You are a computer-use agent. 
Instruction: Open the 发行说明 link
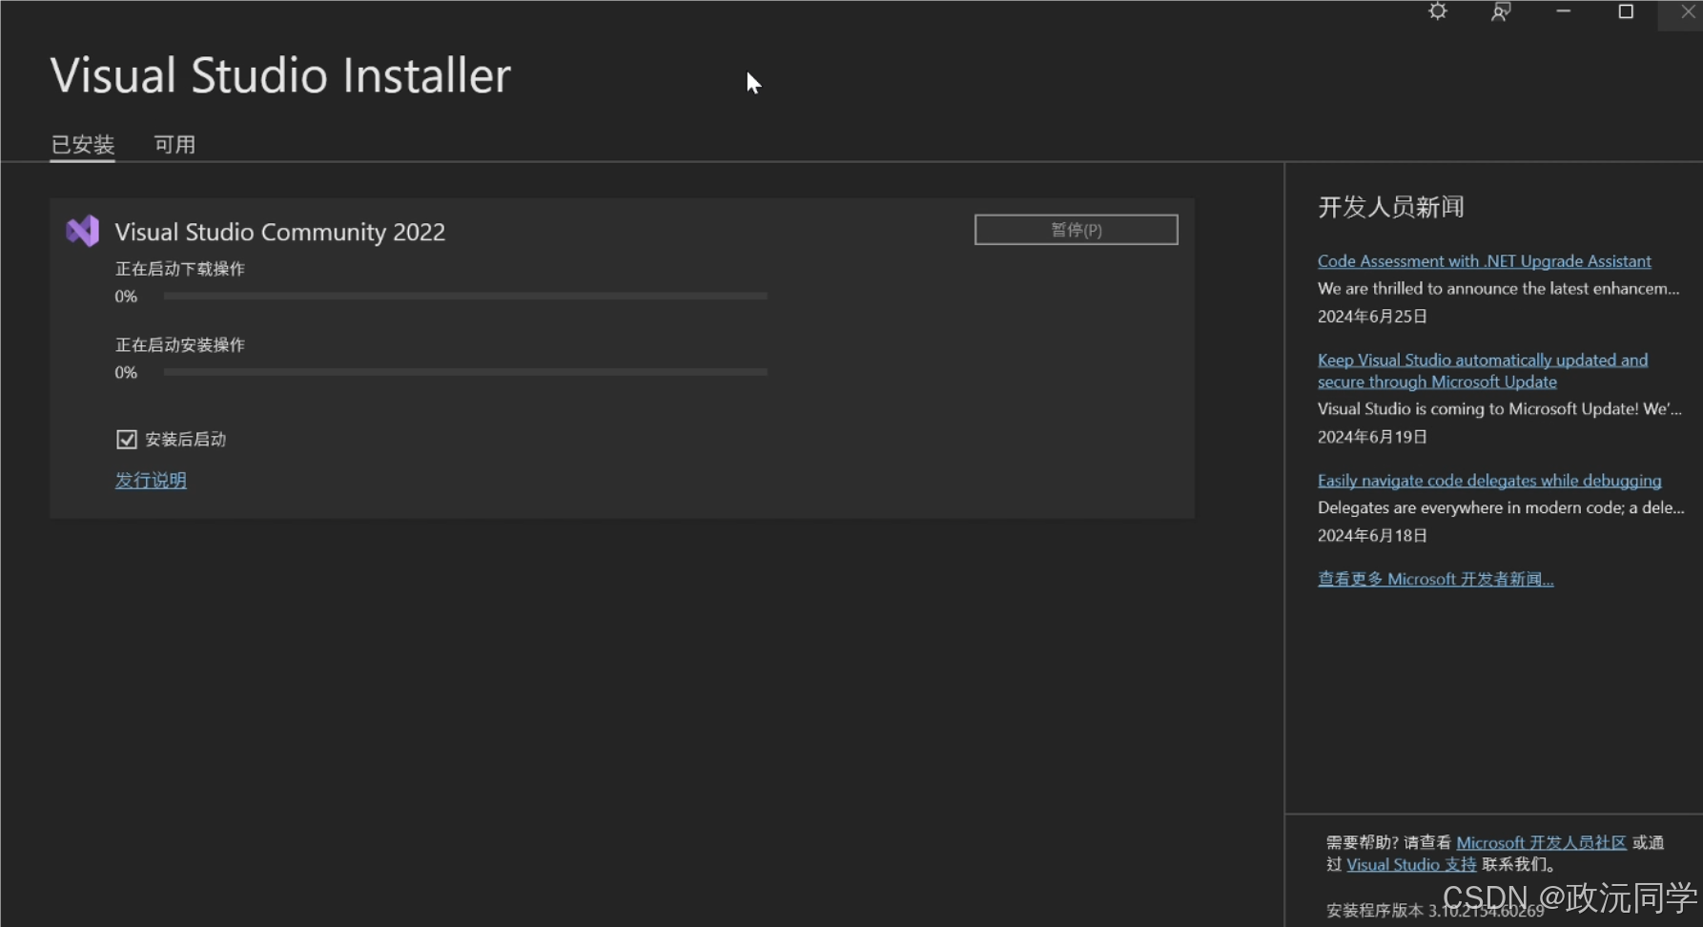[x=151, y=480]
